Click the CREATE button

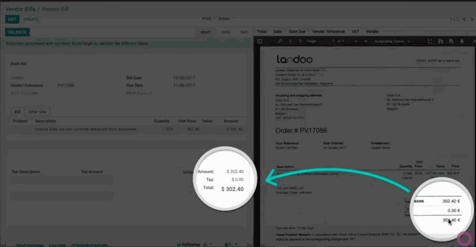[31, 19]
